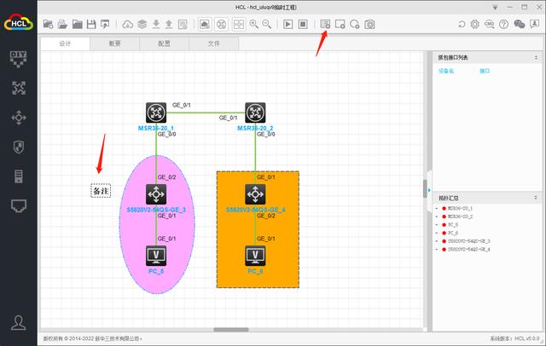Start all devices with play button
The height and width of the screenshot is (346, 546).
tap(288, 24)
